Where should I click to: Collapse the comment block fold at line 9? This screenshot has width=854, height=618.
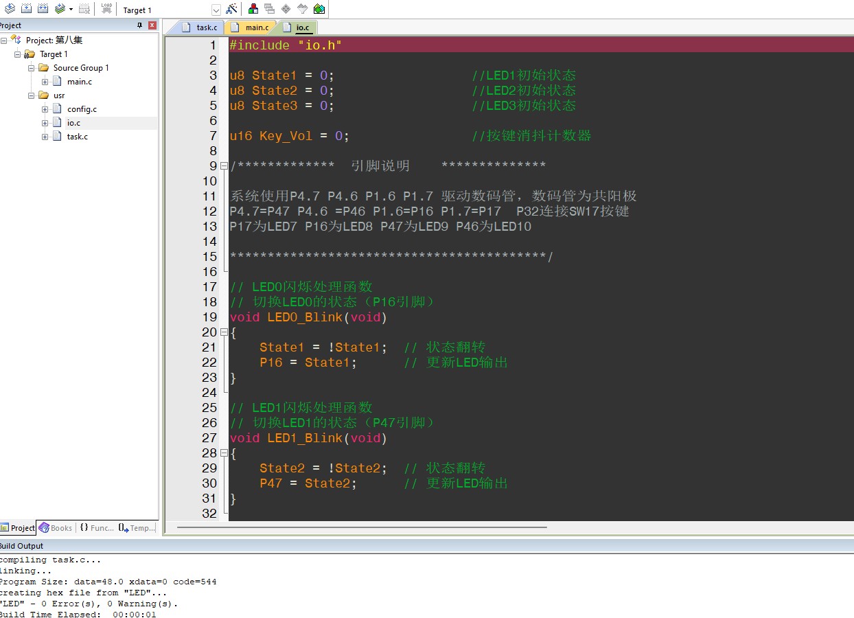click(x=224, y=166)
